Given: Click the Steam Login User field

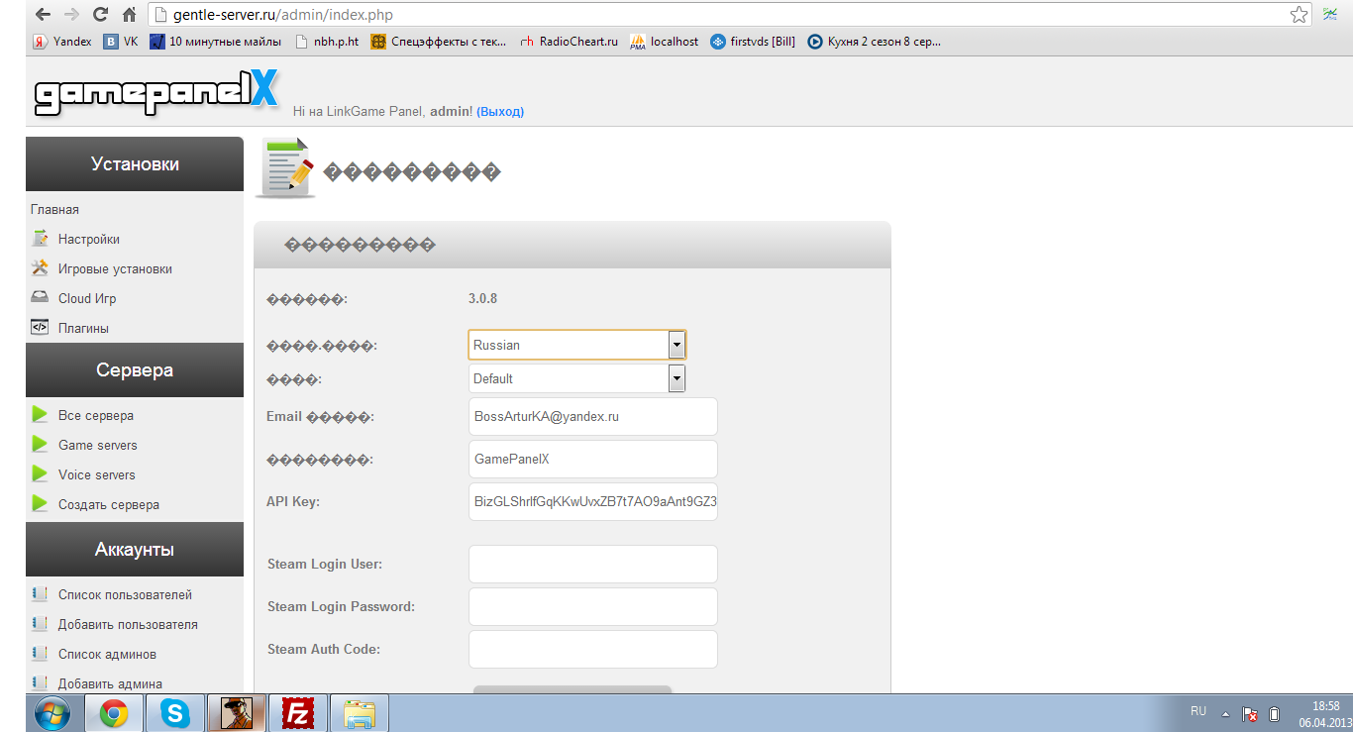Looking at the screenshot, I should click(592, 564).
